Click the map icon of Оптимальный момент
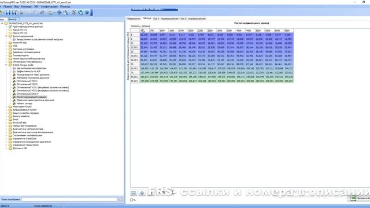Viewport: 370px width, 208px height. pos(14,94)
